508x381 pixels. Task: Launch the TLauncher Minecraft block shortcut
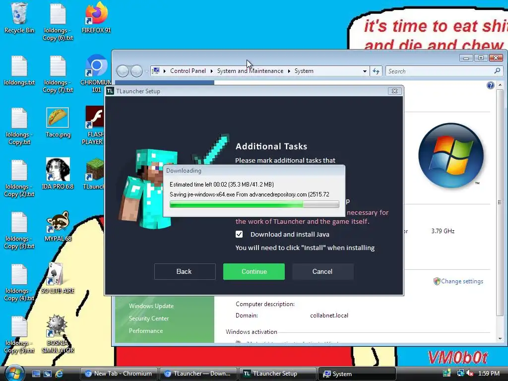[95, 174]
